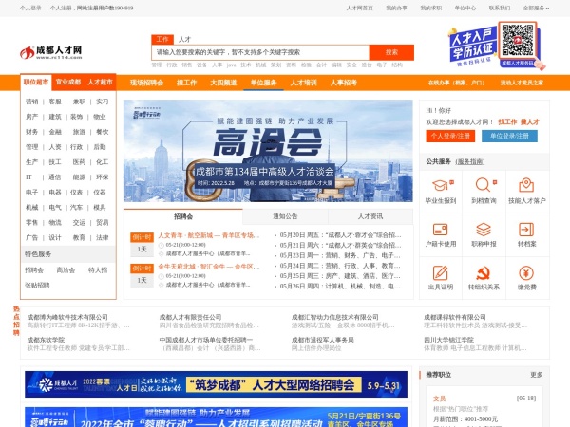Expand the 单位服务 navigation menu

265,83
